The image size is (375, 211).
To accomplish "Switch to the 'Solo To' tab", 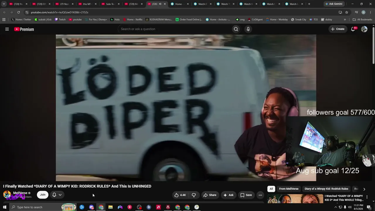I will click(x=110, y=4).
